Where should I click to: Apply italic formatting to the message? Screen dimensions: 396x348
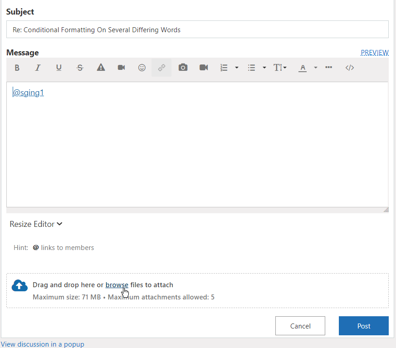tap(38, 68)
